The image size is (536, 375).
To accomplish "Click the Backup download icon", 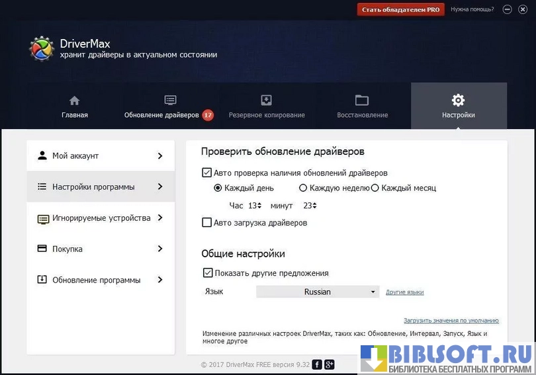I will point(266,101).
